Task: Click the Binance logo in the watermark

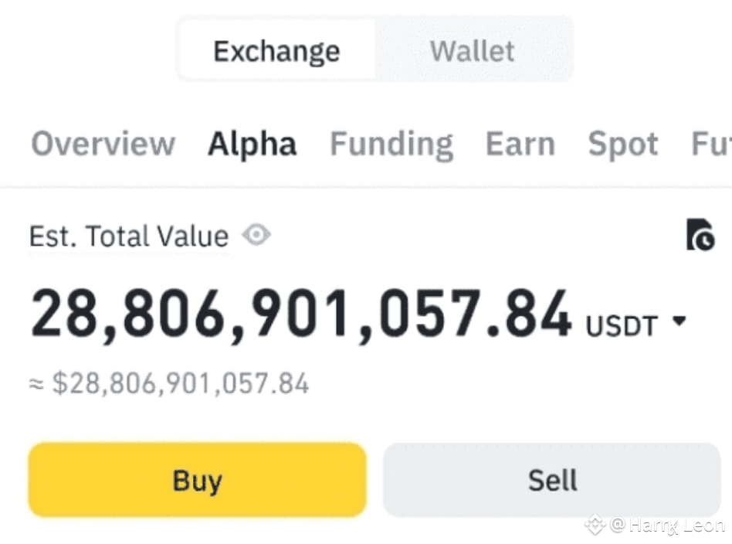Action: pyautogui.click(x=595, y=525)
